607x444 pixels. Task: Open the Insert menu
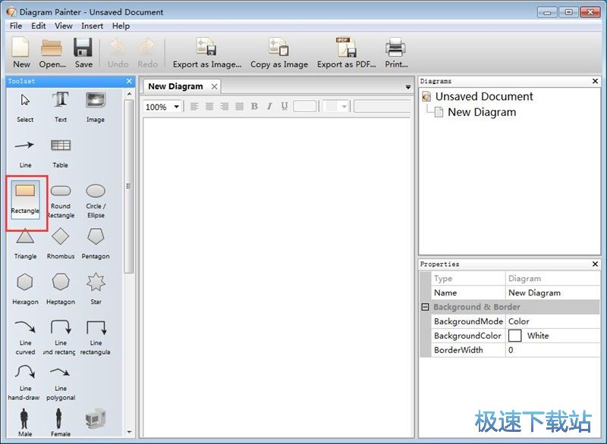point(92,26)
